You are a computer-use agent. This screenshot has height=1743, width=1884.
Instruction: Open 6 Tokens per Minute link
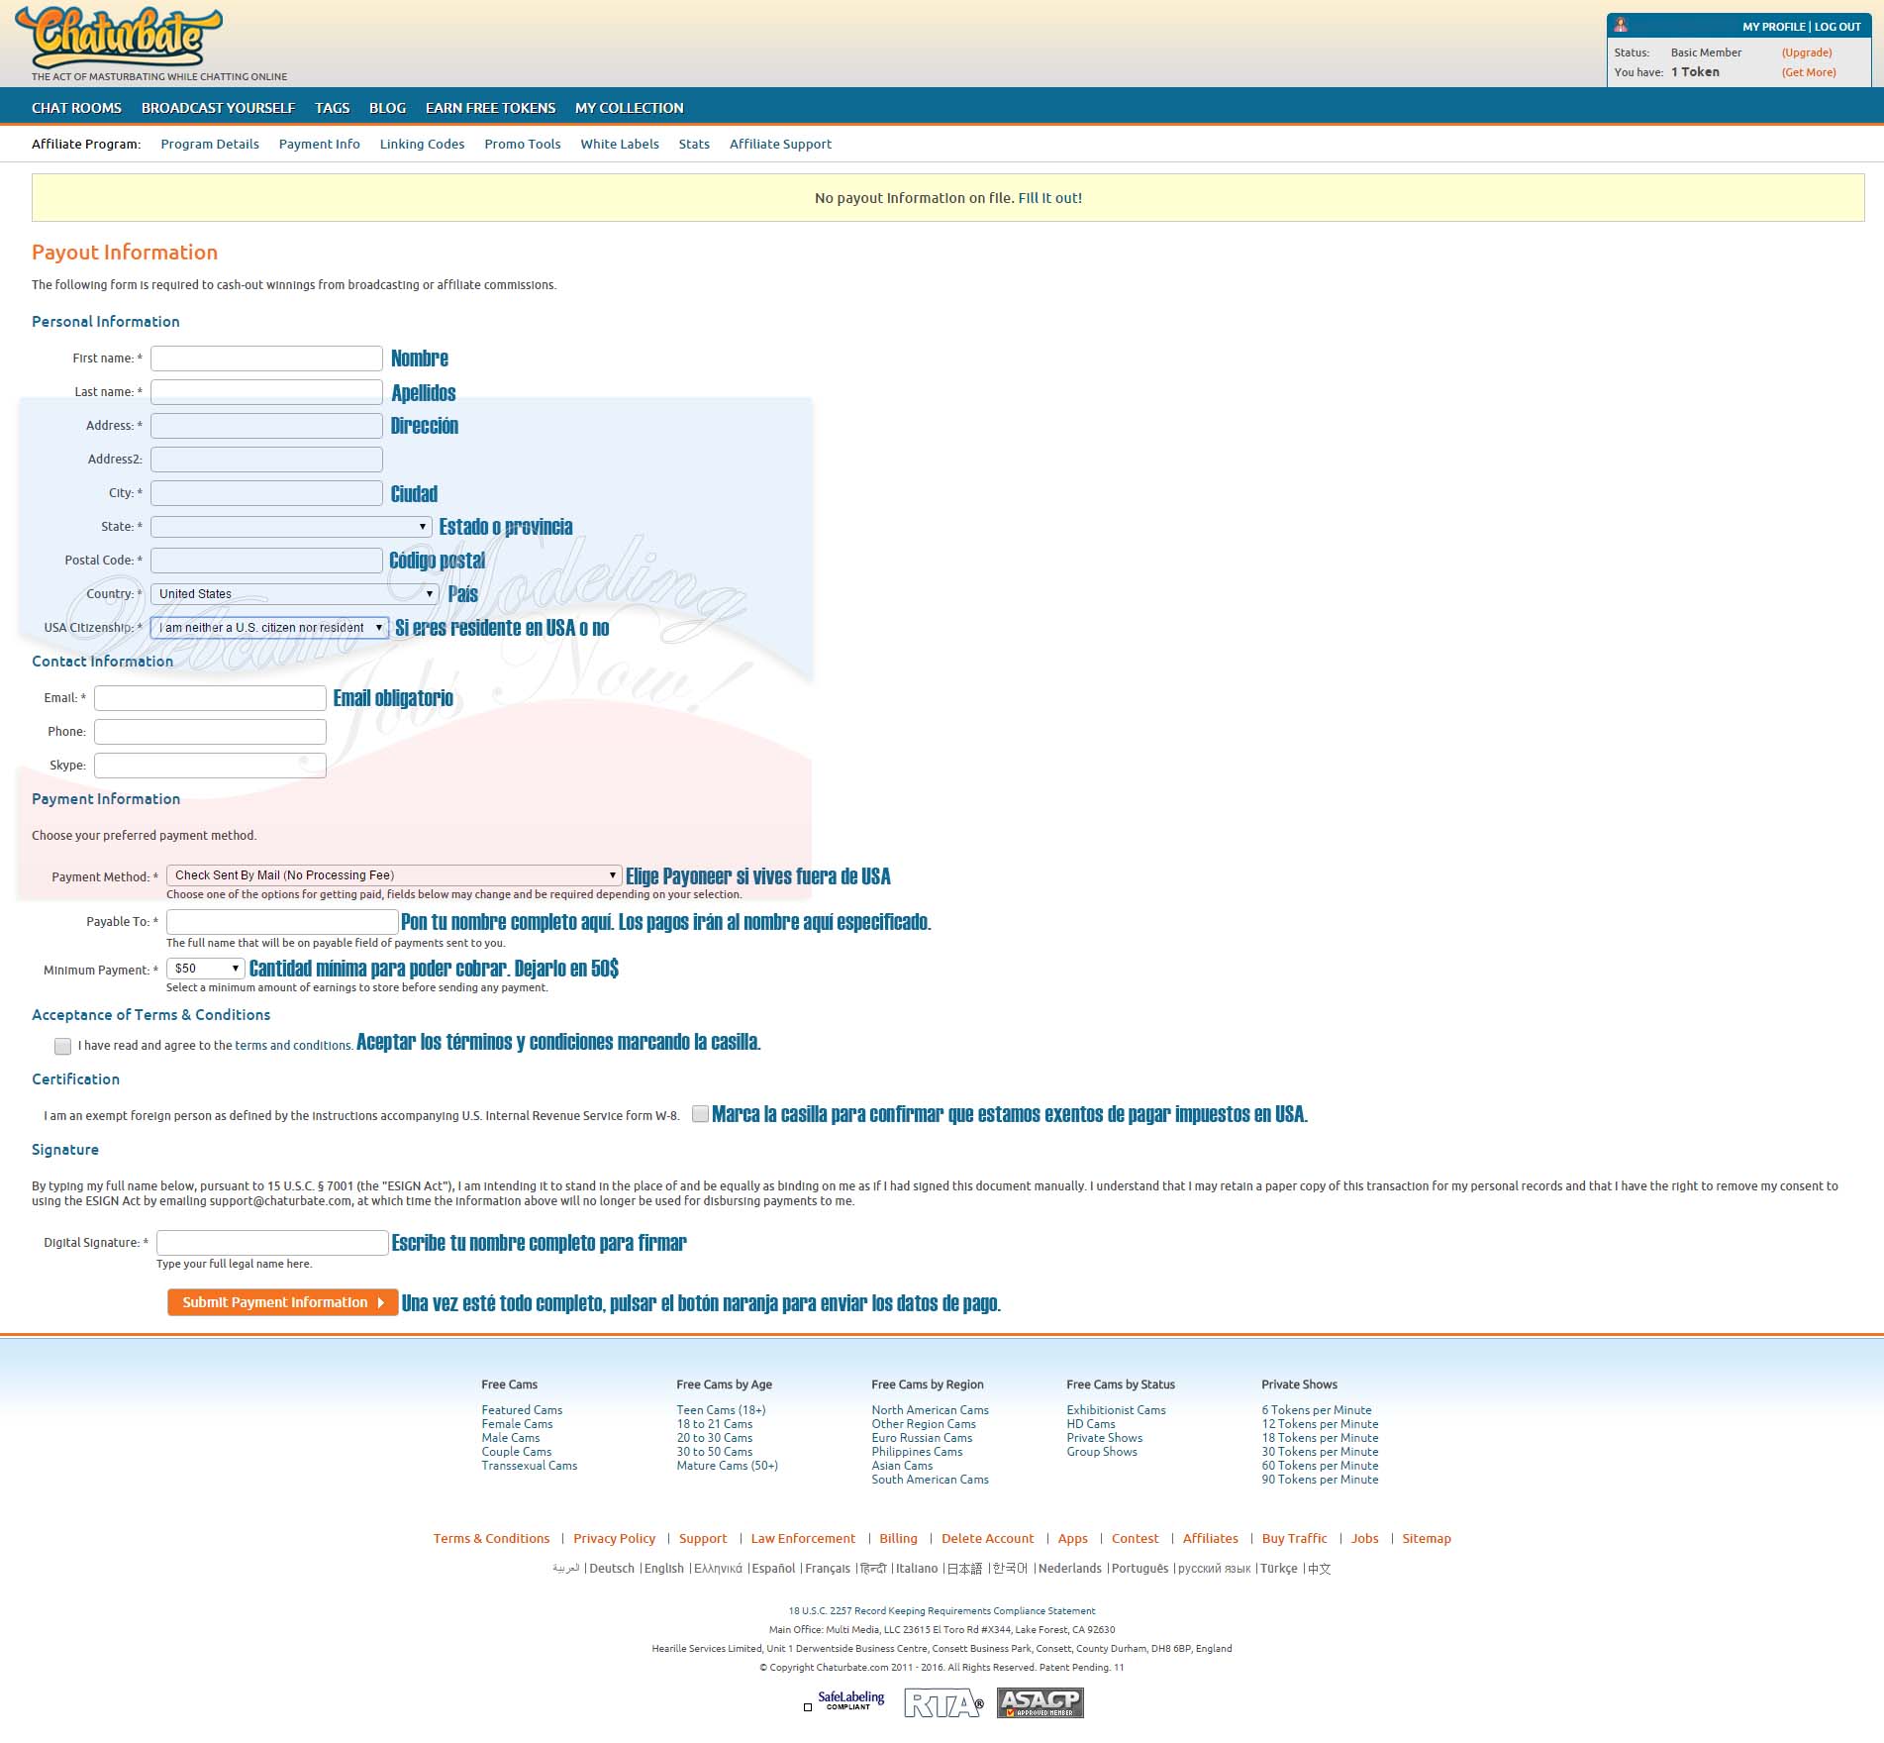click(1316, 1409)
